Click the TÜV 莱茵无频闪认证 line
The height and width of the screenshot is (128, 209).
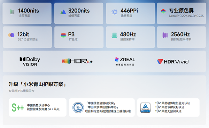coord(168,111)
